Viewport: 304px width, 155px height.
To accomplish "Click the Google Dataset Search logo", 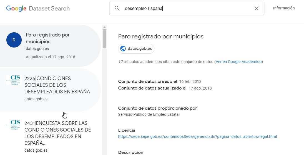I will pos(38,9).
